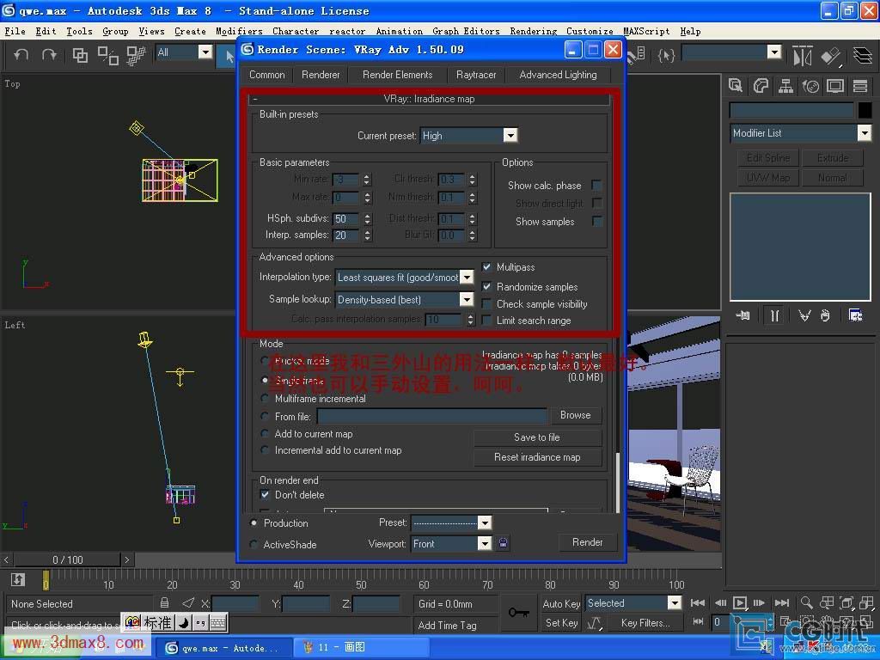Image resolution: width=880 pixels, height=660 pixels.
Task: Click the Undo arrow in main toolbar
Action: [x=21, y=55]
